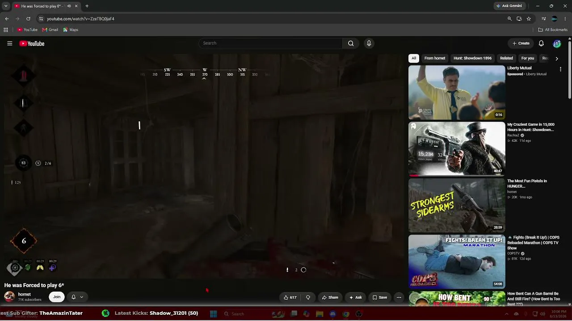Open more actions ellipsis below the video
This screenshot has width=572, height=321.
399,297
